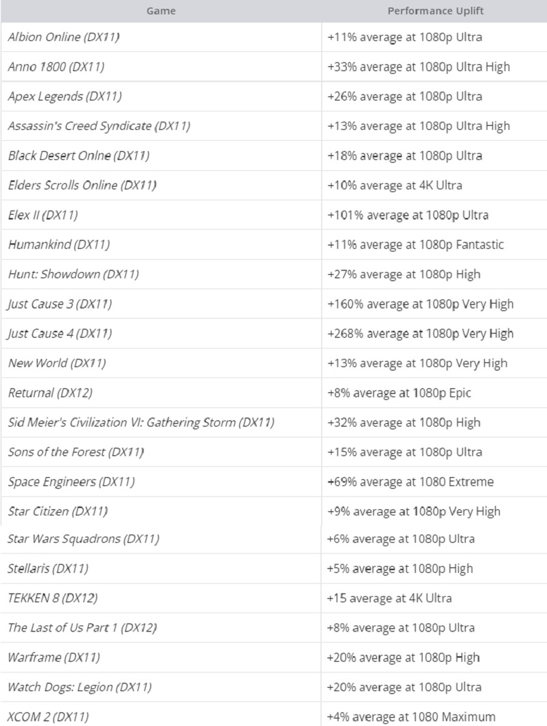Select Hunt: Showdown +27% uplift cell
Image resolution: width=547 pixels, height=726 pixels.
434,274
